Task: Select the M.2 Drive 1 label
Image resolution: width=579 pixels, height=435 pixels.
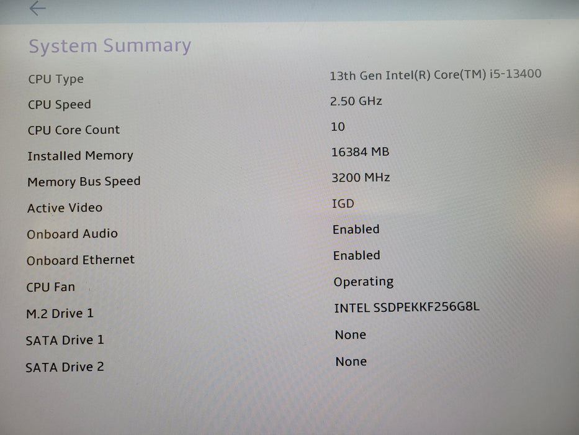Action: [x=60, y=314]
